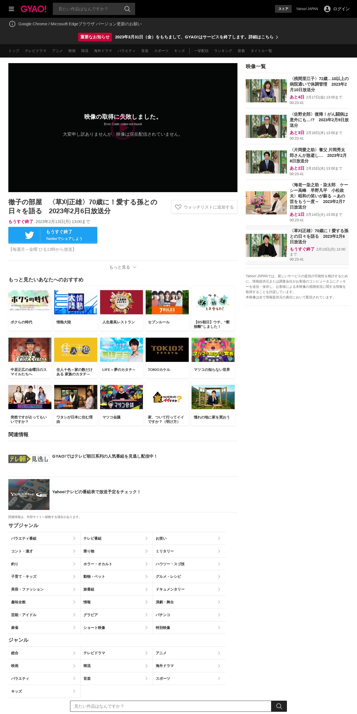Open 突然ですが占ってもいいですか card
The height and width of the screenshot is (714, 357).
[30, 403]
